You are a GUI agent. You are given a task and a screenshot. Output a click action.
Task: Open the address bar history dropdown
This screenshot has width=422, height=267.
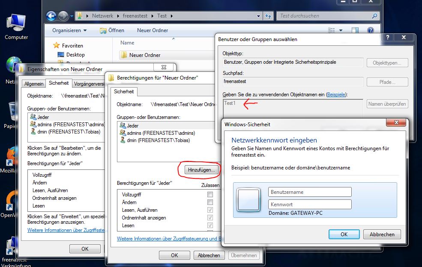(x=258, y=16)
